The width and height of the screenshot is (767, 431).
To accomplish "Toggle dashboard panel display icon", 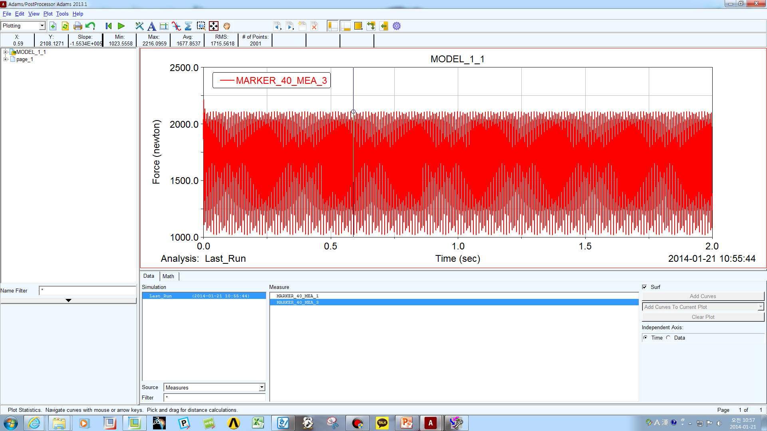I will (346, 26).
